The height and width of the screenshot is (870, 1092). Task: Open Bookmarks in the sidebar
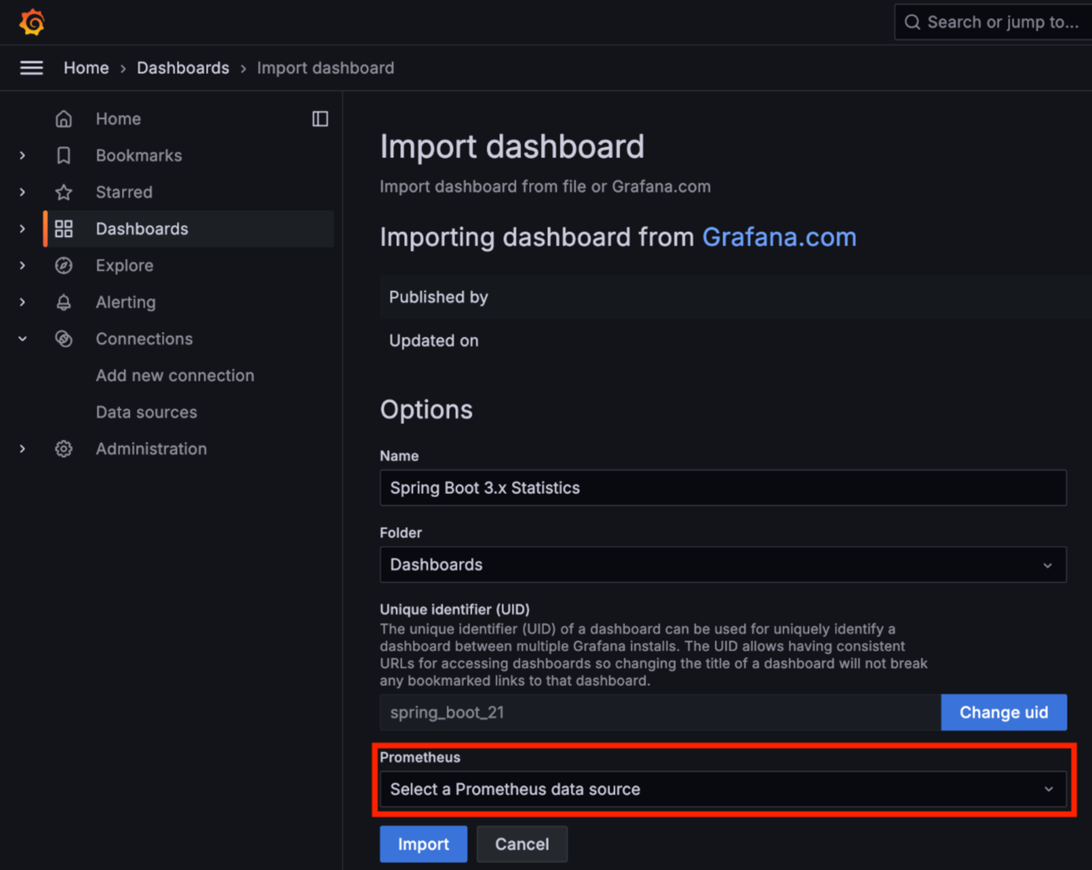(138, 156)
